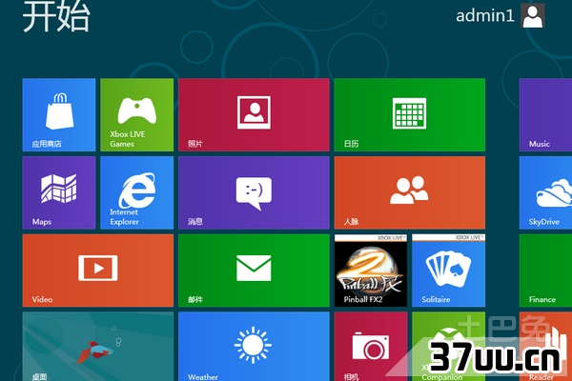Click the admin1 user avatar picture
This screenshot has width=572, height=381.
(x=533, y=15)
